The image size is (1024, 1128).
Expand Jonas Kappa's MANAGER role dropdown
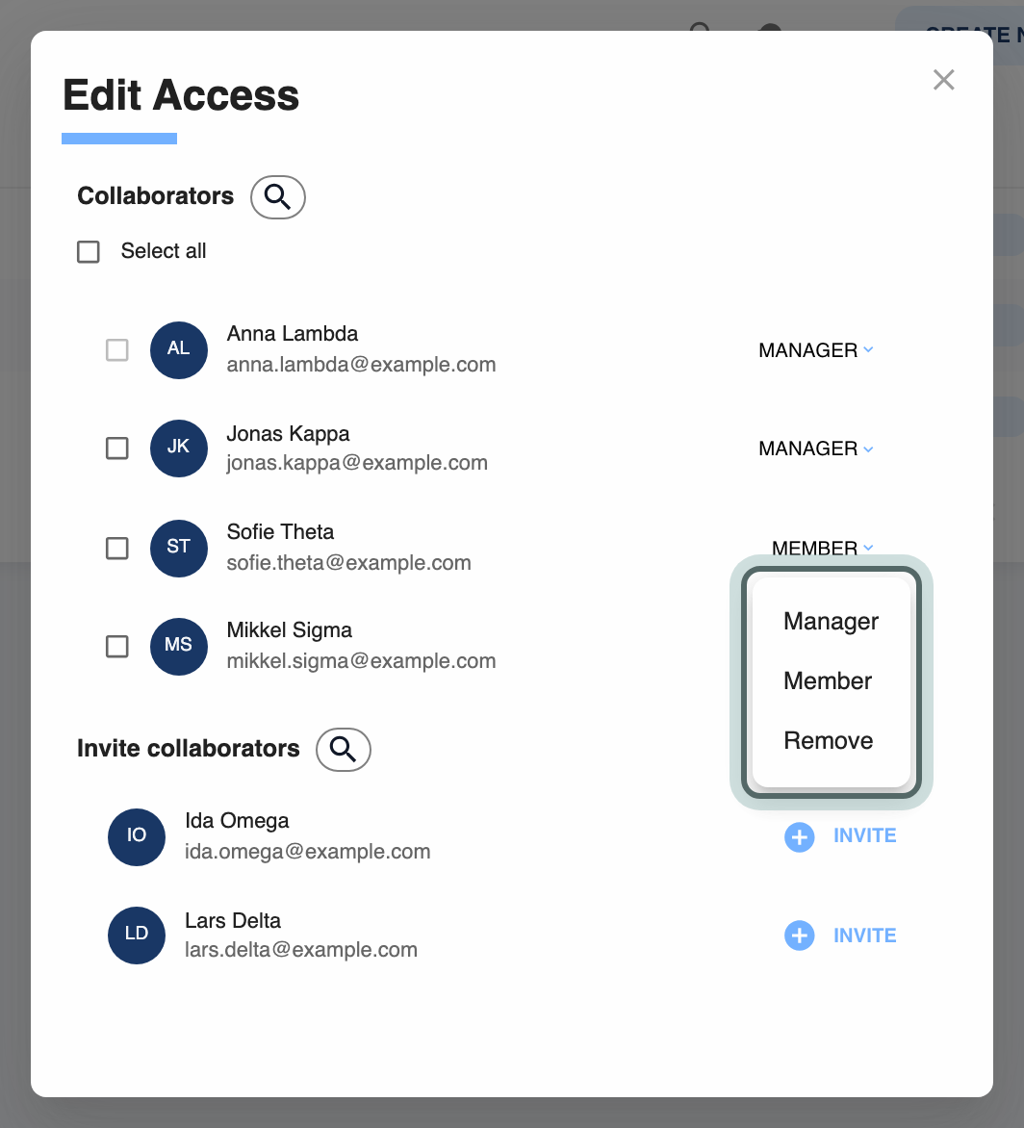pos(816,449)
